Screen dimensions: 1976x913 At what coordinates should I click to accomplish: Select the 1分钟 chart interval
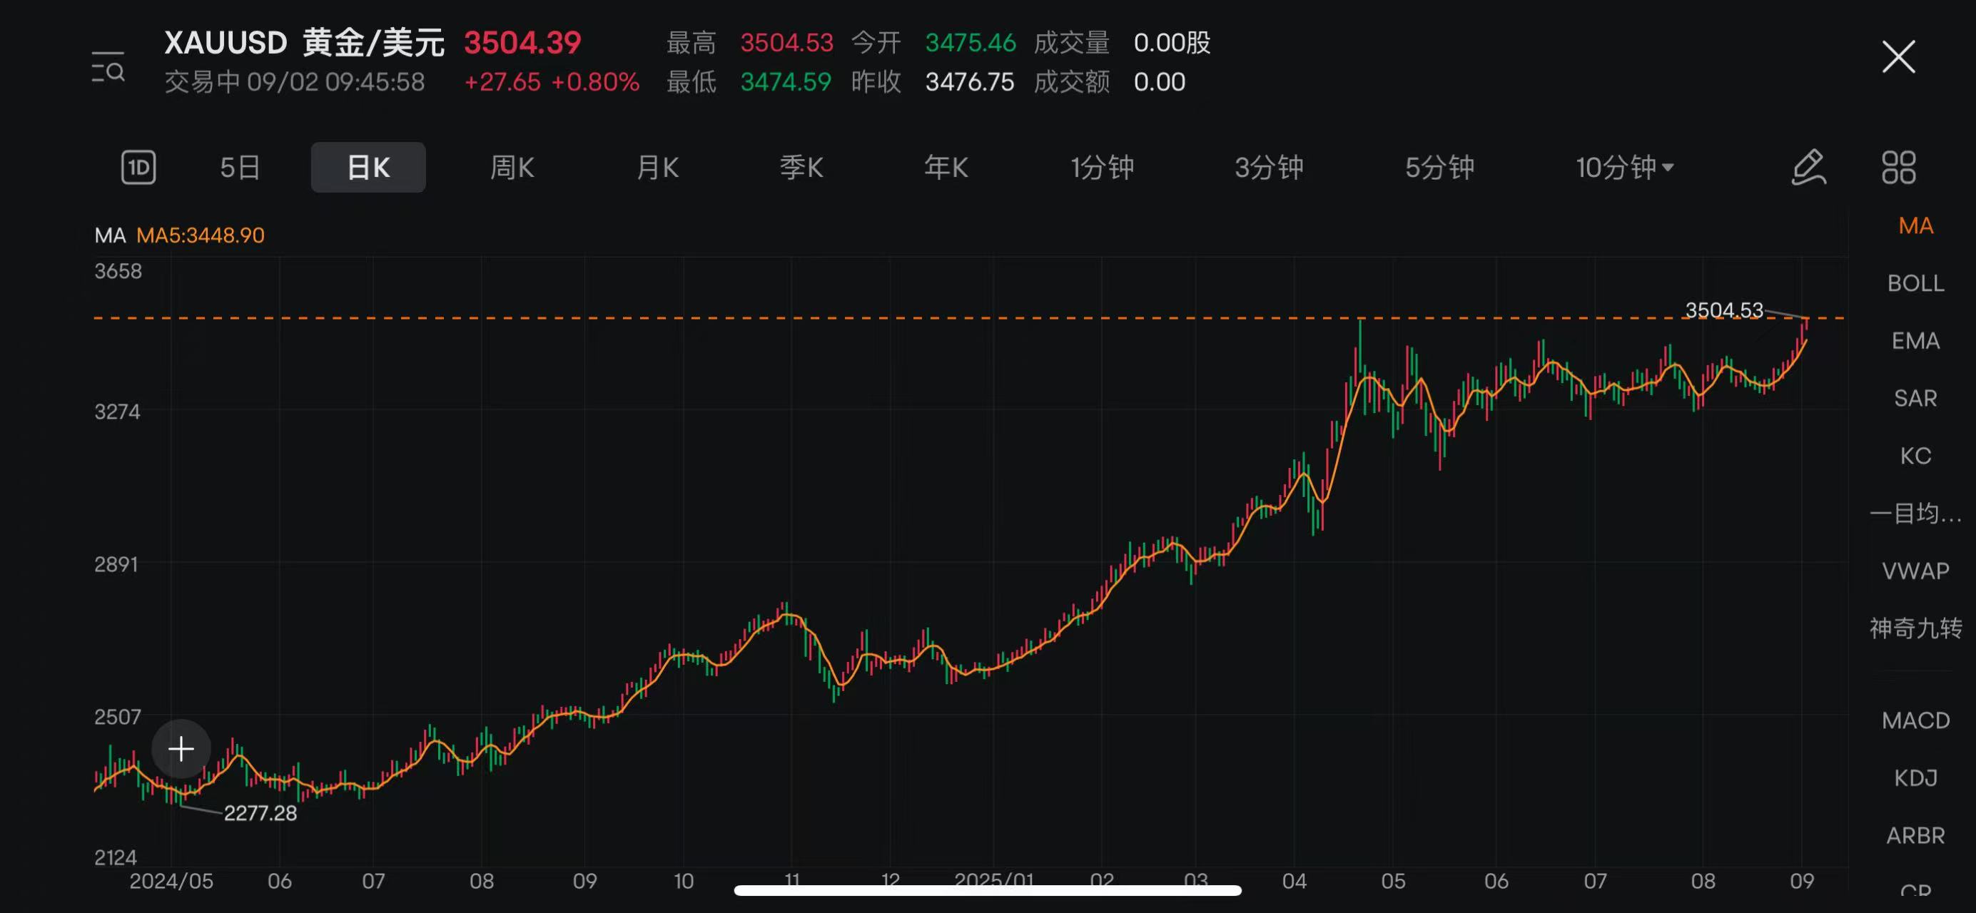1103,167
